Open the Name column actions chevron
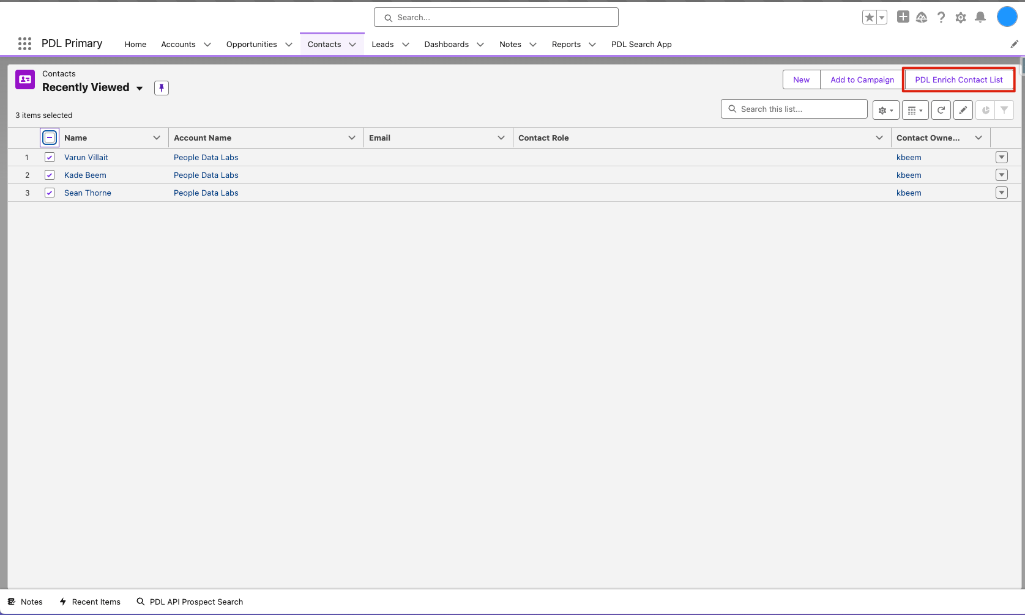 [157, 138]
